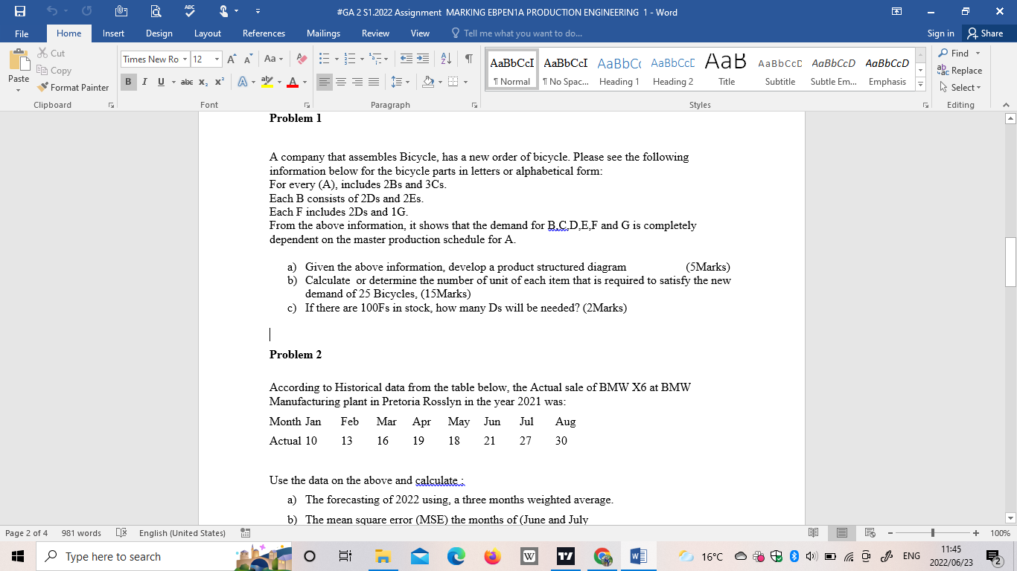Viewport: 1017px width, 571px height.
Task: Switch to the References ribbon tab
Action: 264,33
